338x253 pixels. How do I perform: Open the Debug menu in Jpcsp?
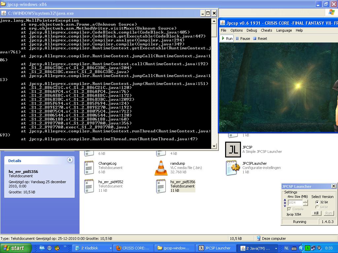(252, 30)
